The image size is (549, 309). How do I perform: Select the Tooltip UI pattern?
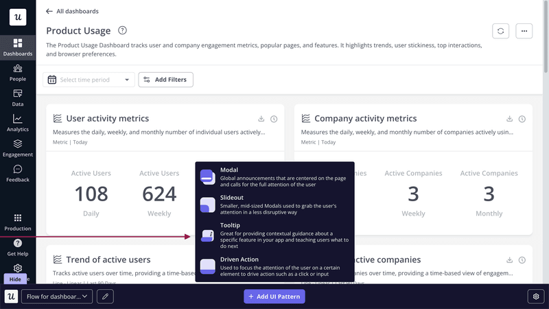click(x=274, y=236)
